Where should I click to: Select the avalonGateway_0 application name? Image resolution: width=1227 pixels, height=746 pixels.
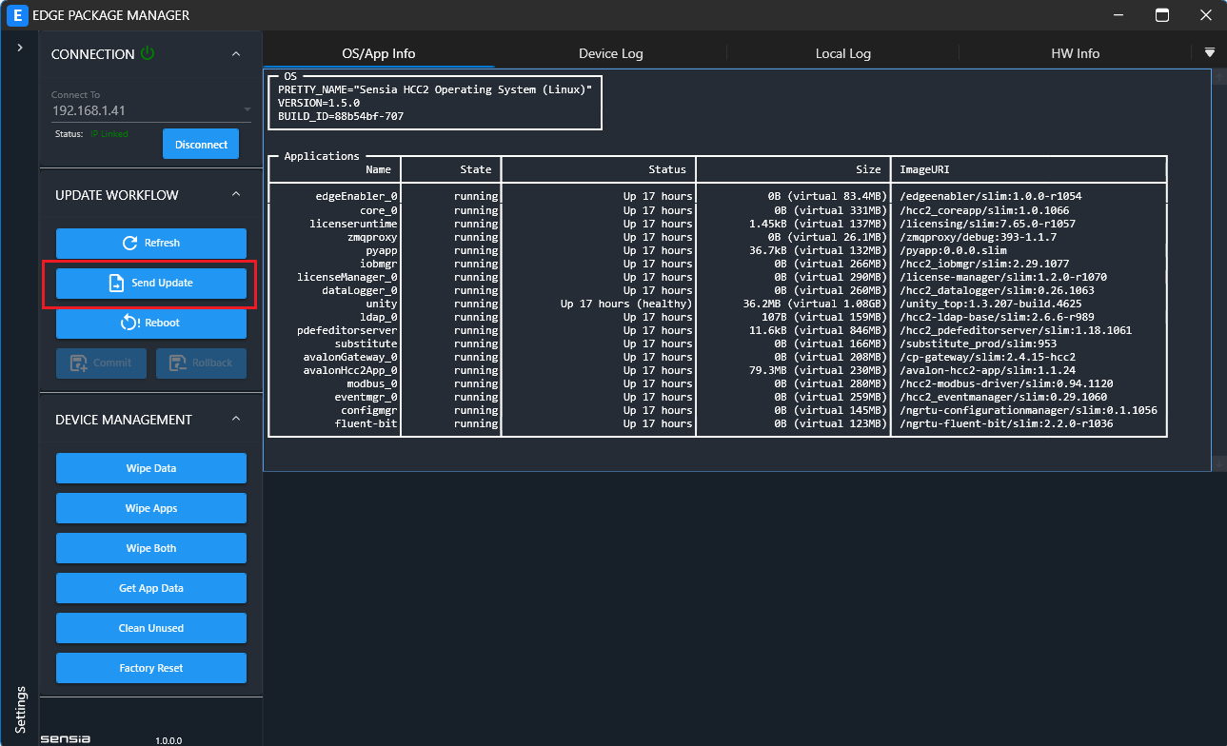tap(349, 356)
